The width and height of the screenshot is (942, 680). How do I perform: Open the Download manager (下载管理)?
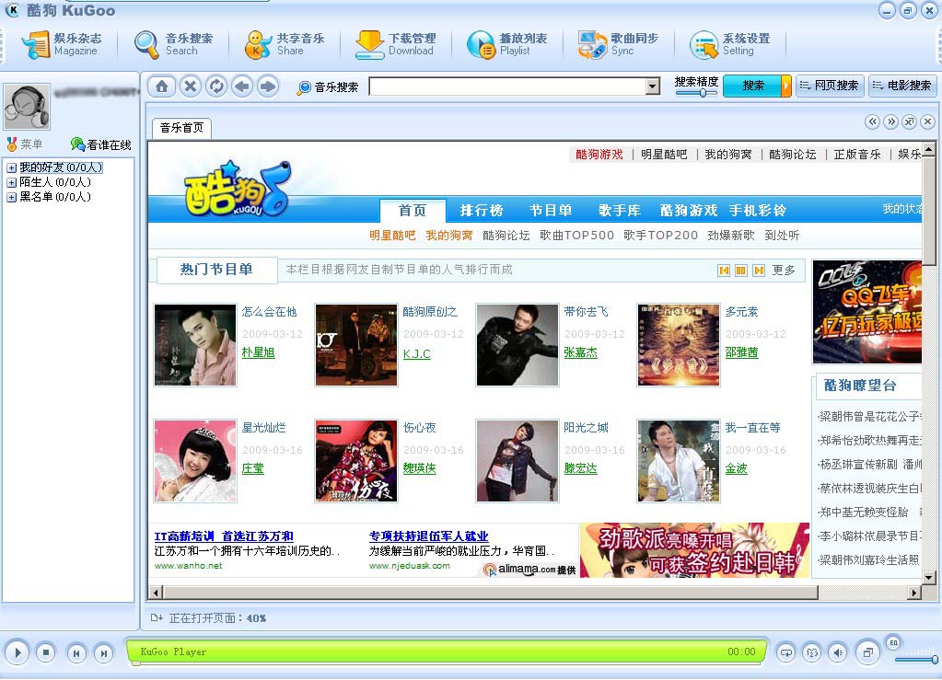coord(395,44)
